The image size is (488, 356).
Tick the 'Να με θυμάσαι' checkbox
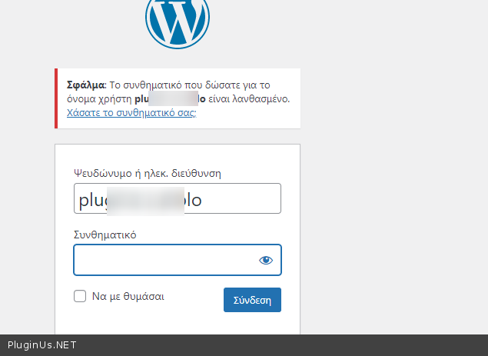tap(80, 296)
